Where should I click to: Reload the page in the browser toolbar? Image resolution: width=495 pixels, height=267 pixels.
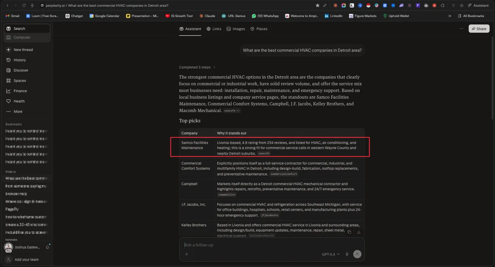click(24, 5)
